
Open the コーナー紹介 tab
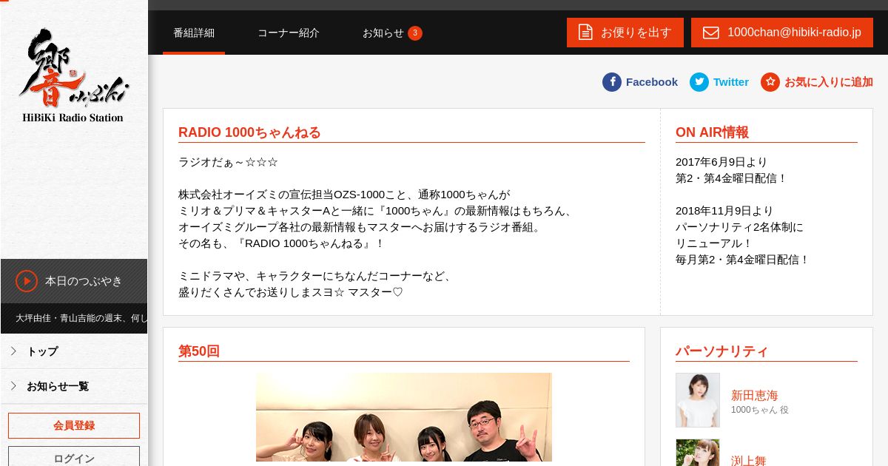[289, 33]
